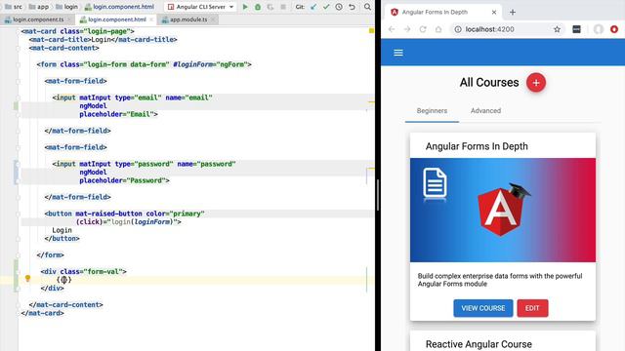The image size is (625, 351).
Task: Show Git history with the clock icon
Action: coord(339,7)
